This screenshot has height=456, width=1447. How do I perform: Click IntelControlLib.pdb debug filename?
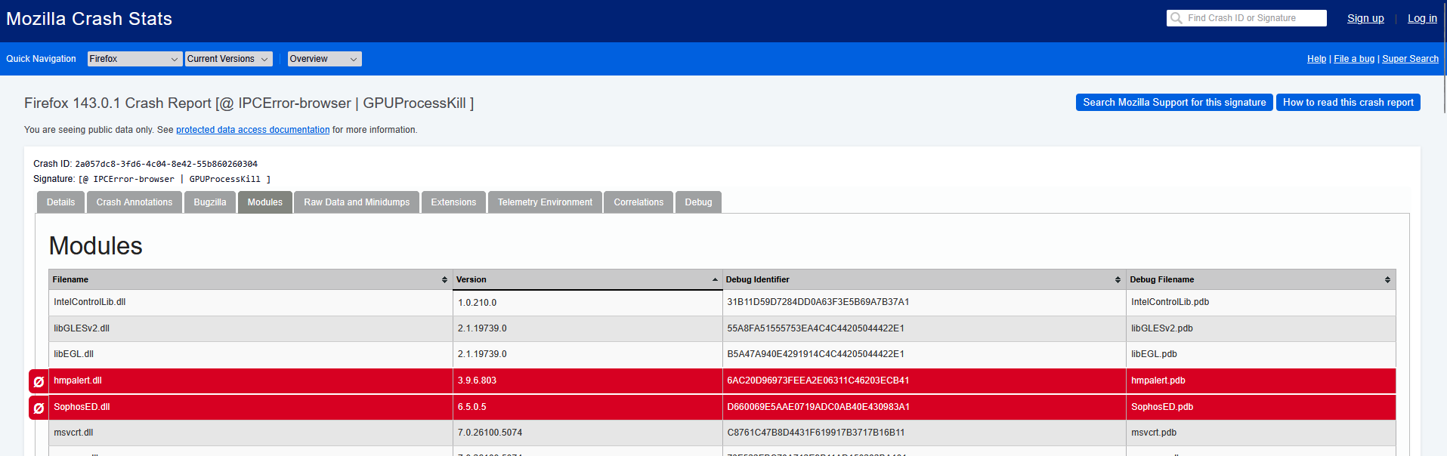click(x=1170, y=302)
